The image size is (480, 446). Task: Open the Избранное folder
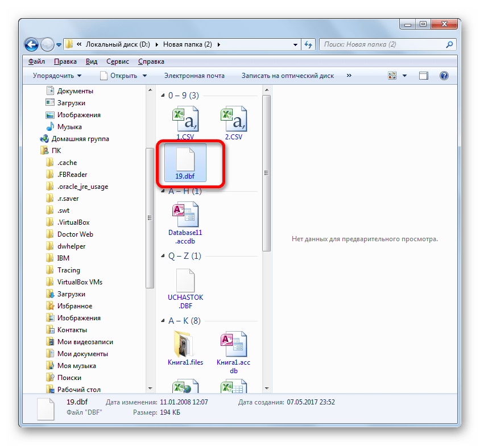point(69,306)
